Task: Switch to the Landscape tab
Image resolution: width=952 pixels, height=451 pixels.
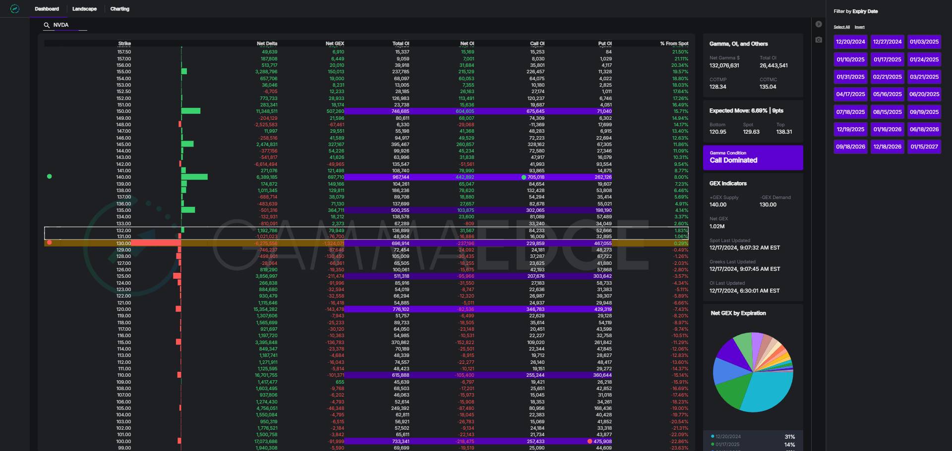Action: pos(84,9)
